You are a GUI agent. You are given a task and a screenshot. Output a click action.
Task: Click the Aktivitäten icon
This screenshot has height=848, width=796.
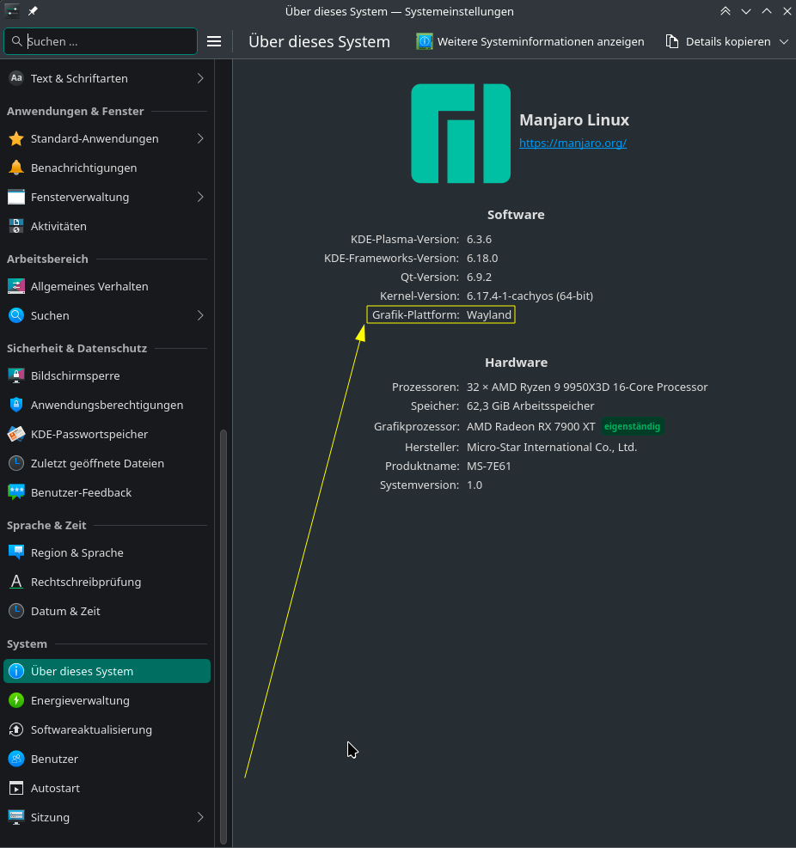[x=16, y=226]
